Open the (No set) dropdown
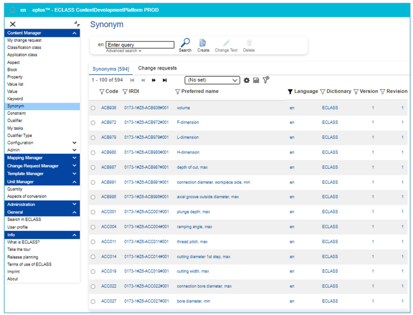Screen dimensions: 413x315 point(212,80)
